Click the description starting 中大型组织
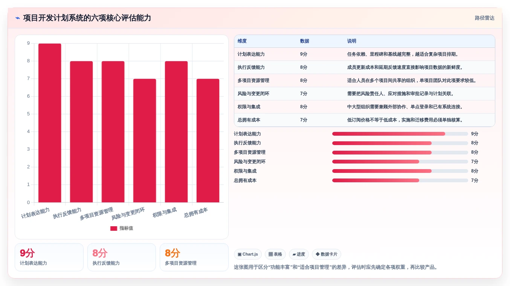This screenshot has width=510, height=286. 406,107
